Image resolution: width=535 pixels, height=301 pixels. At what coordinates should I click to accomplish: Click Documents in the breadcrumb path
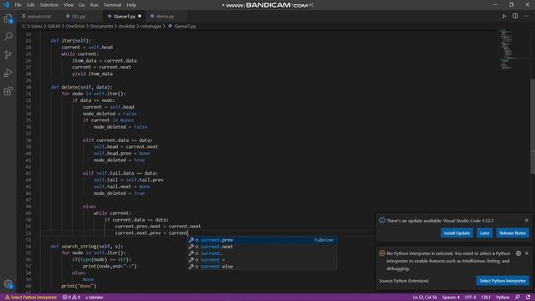pos(101,26)
